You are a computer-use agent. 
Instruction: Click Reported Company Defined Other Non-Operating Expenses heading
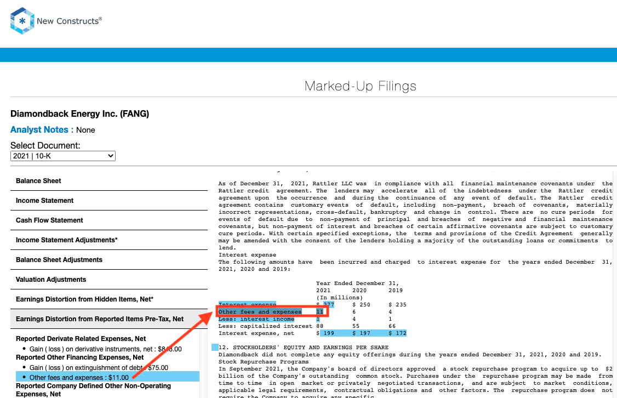pos(93,390)
